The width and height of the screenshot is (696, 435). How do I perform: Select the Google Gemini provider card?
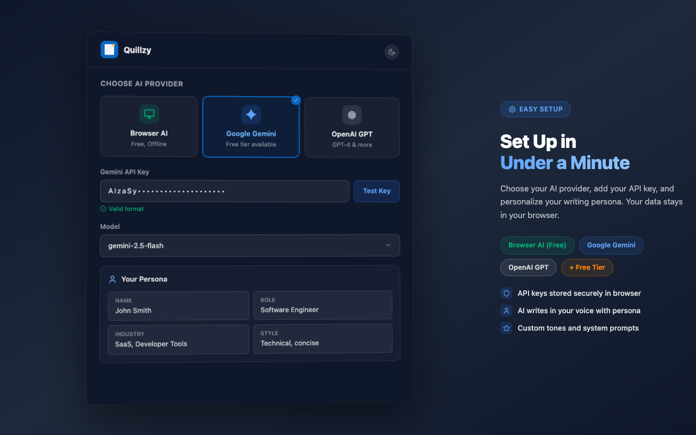click(x=251, y=127)
